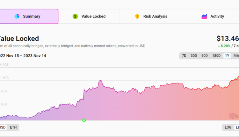Image resolution: width=239 pixels, height=137 pixels.
Task: Click the Activity area chart icon
Action: point(204,16)
